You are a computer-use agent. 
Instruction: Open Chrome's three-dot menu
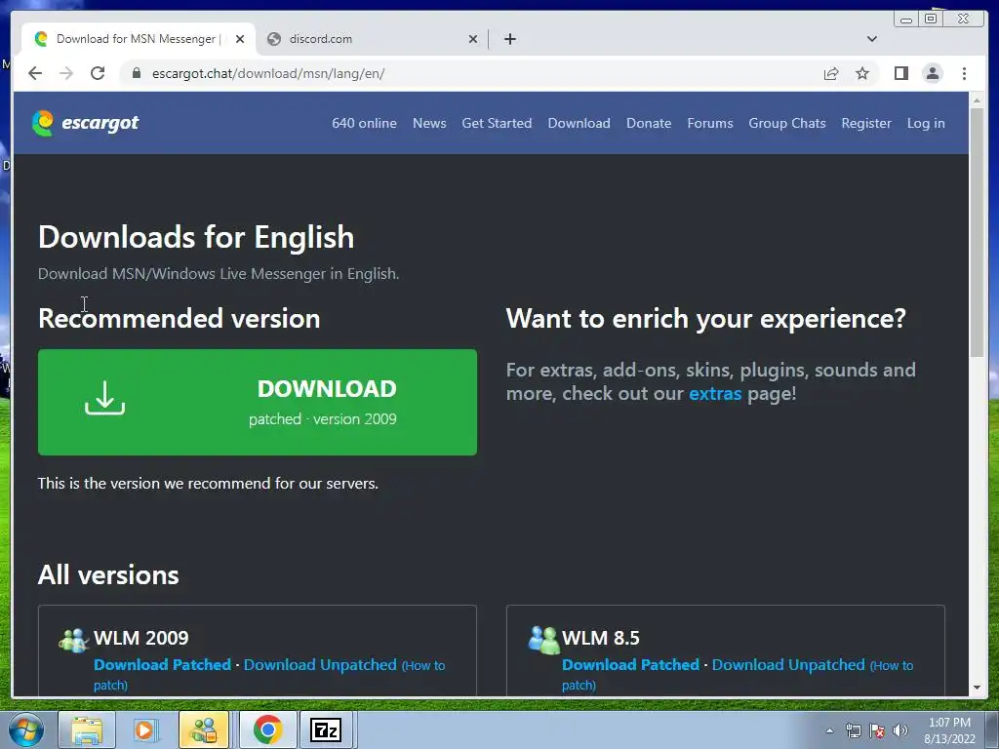point(964,73)
